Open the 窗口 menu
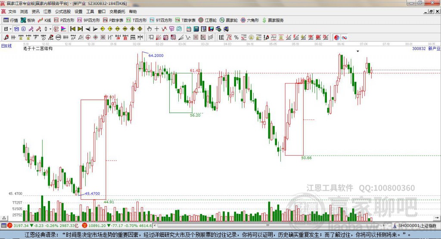 102,12
